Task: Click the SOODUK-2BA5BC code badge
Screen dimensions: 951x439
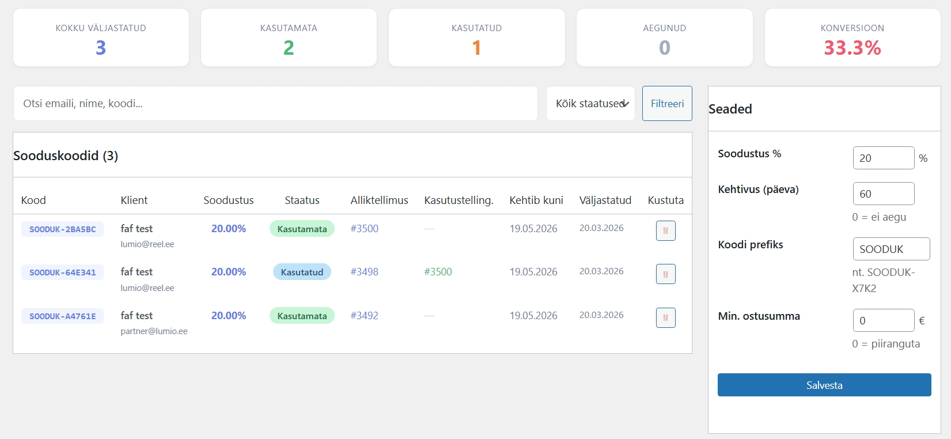Action: click(x=62, y=229)
